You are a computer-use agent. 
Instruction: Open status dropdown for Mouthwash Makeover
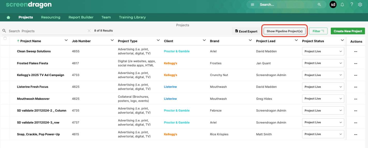[323, 99]
